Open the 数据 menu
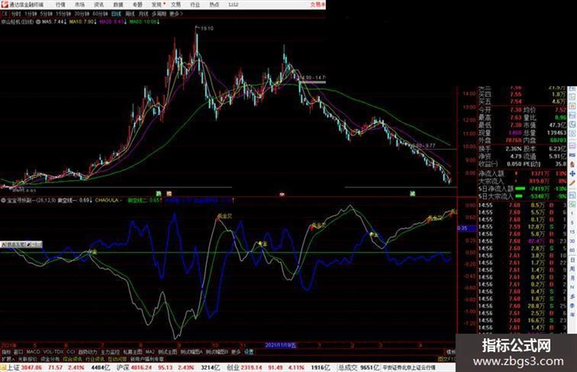577x372 pixels. pos(118,4)
